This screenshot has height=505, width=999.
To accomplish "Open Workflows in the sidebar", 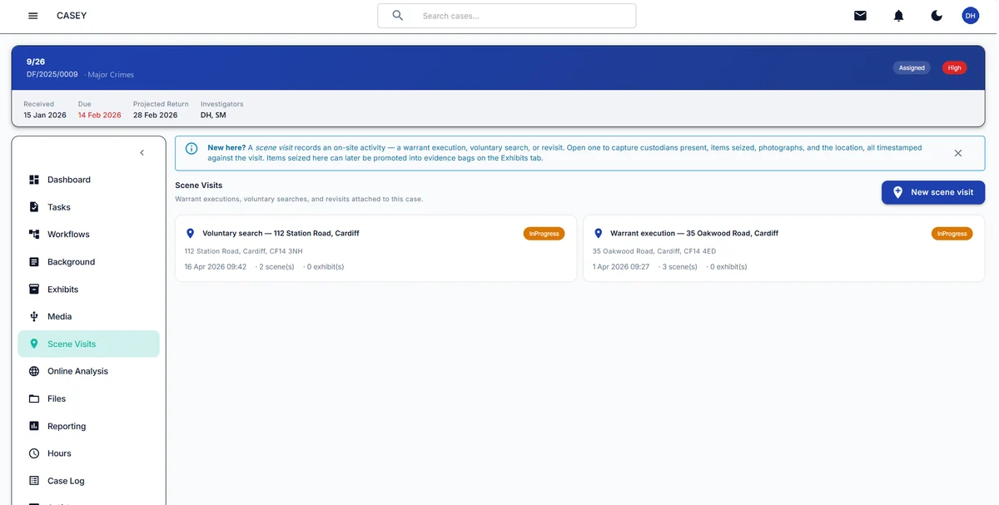I will point(88,235).
